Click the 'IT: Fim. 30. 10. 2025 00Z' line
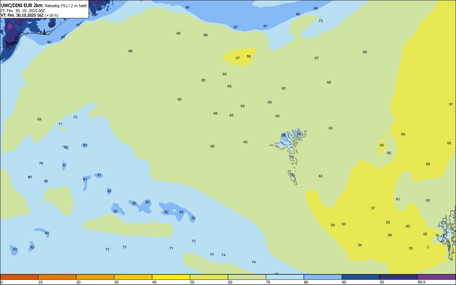Image resolution: width=456 pixels, height=285 pixels. 23,11
